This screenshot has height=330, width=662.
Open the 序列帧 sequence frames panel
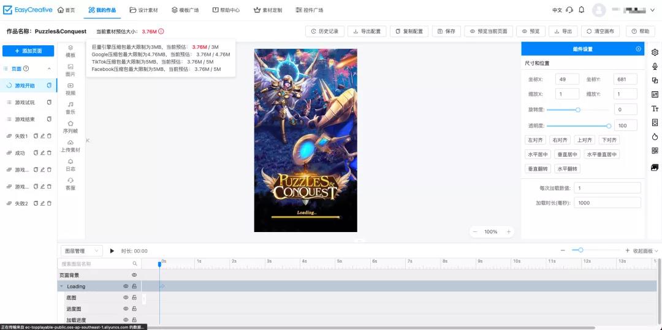[x=70, y=127]
